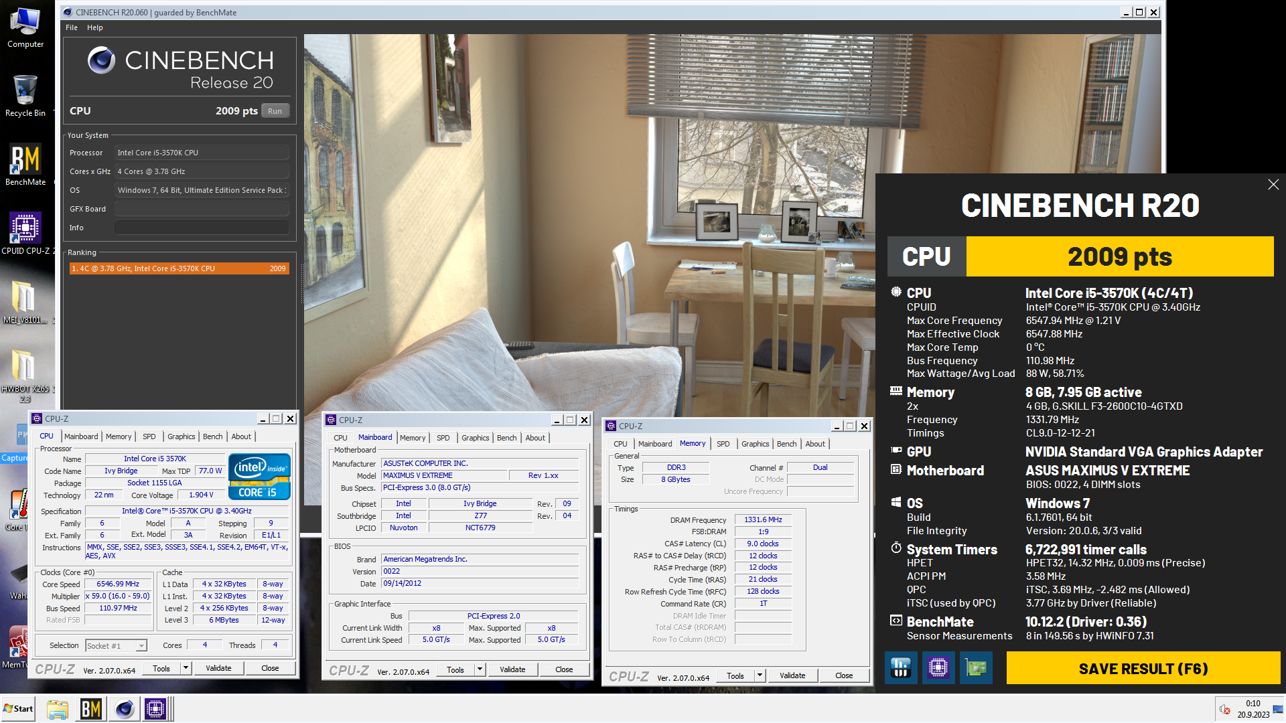Viewport: 1286px width, 723px height.
Task: Expand Tools dropdown arrow in CPU tab window
Action: pyautogui.click(x=186, y=668)
